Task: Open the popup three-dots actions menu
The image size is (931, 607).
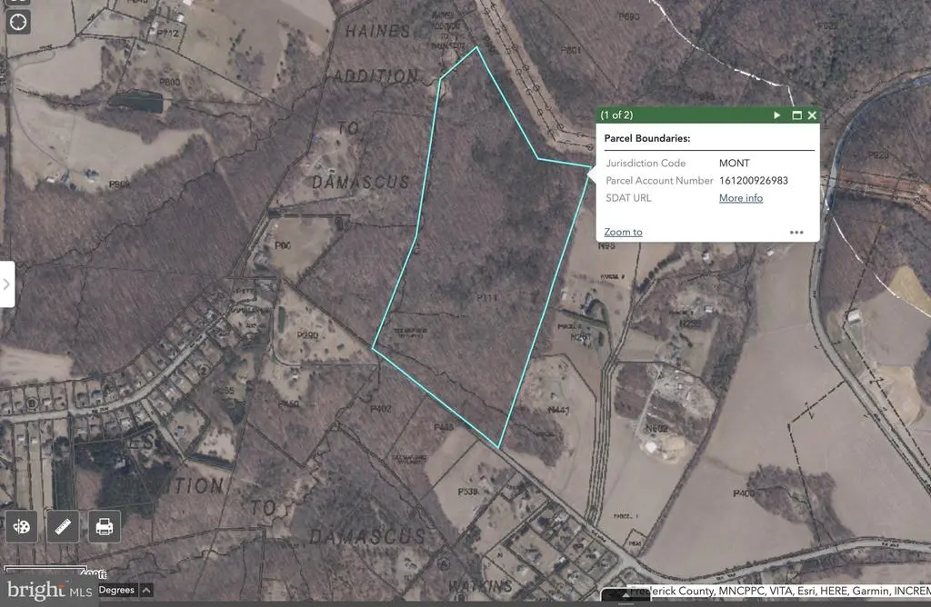Action: 796,232
